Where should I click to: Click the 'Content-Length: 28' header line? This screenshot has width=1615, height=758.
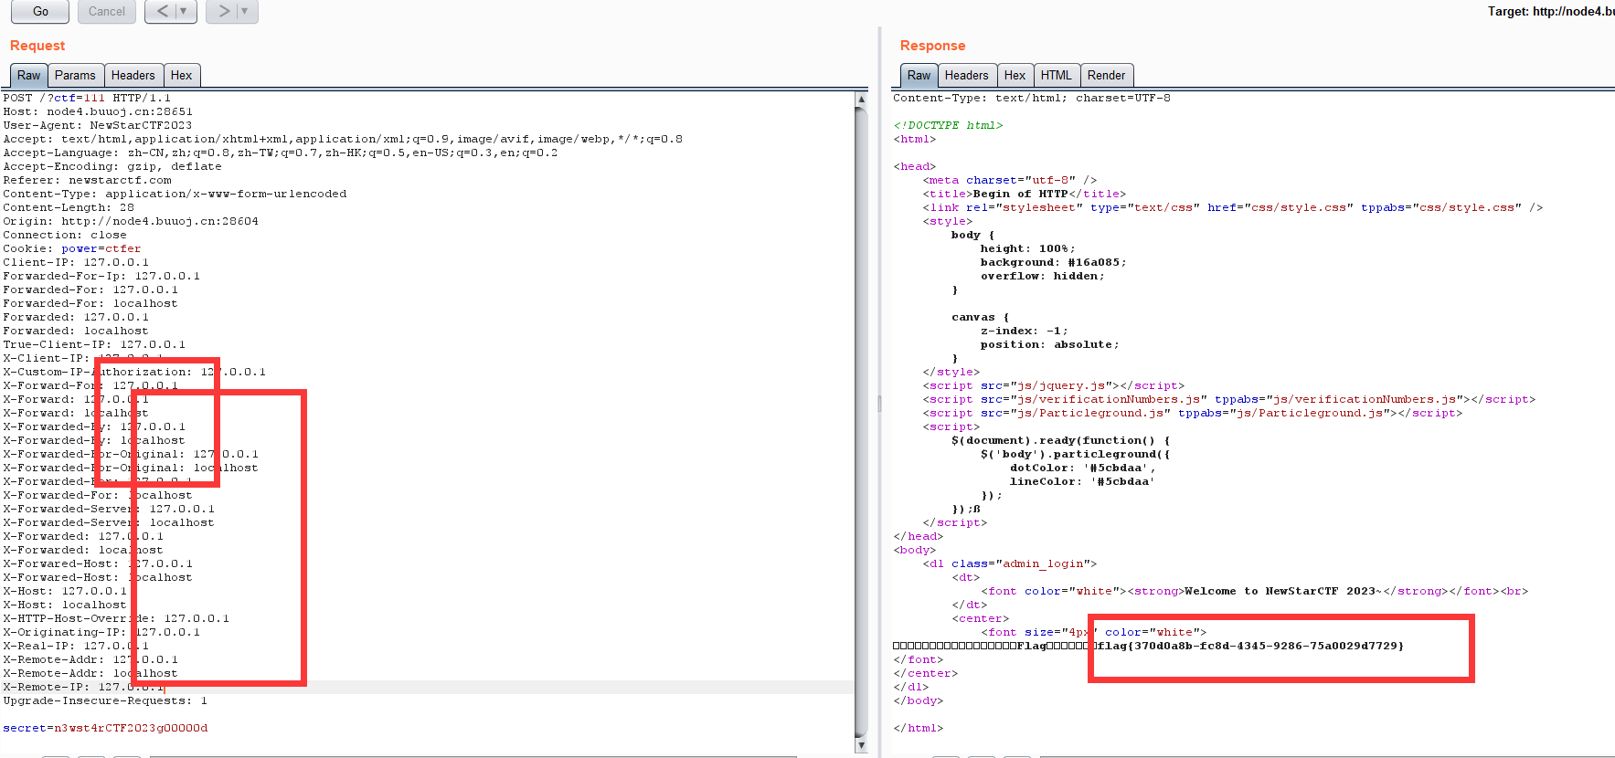pyautogui.click(x=69, y=207)
